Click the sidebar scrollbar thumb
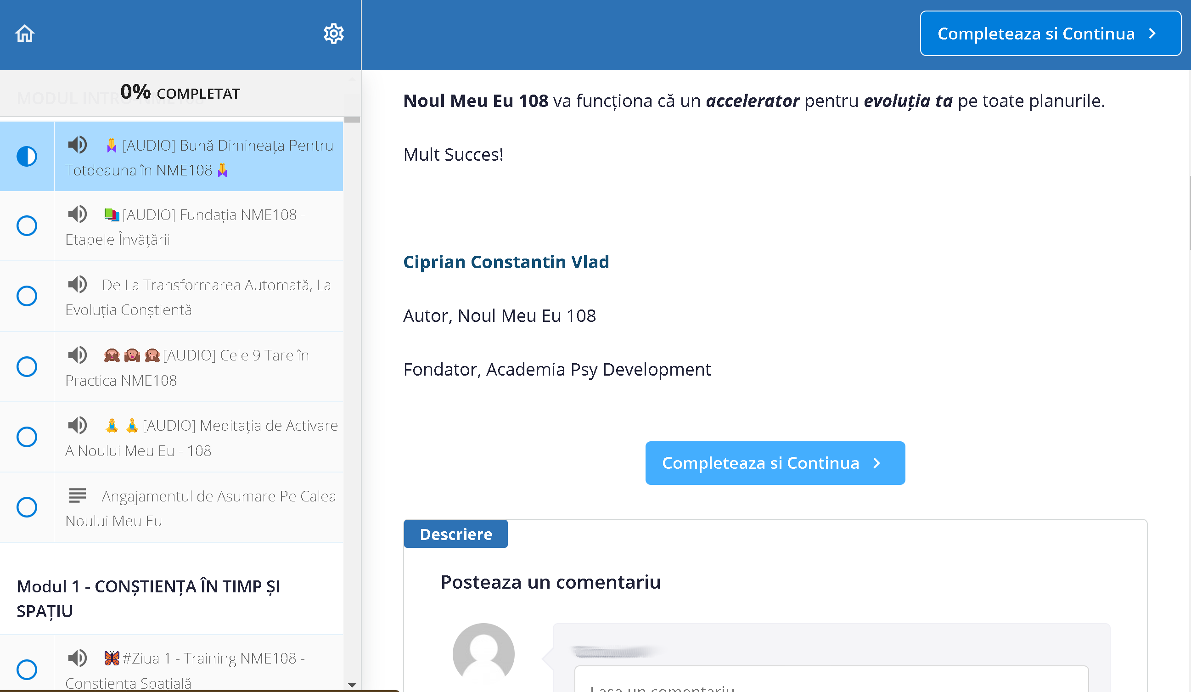The height and width of the screenshot is (692, 1191). coord(352,119)
